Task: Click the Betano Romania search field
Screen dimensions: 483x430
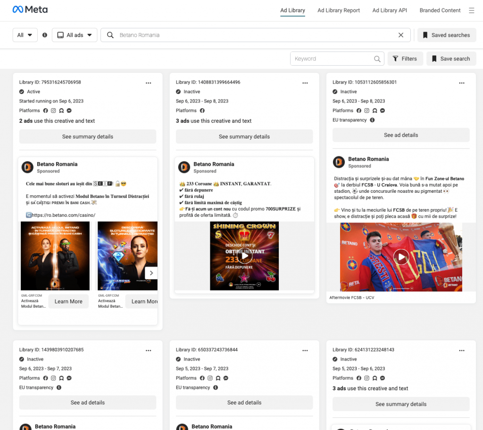Action: click(x=255, y=35)
